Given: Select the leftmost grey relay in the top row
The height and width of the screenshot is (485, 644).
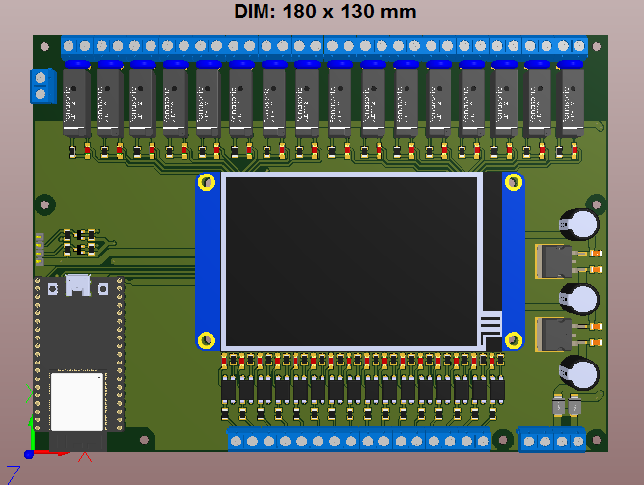Looking at the screenshot, I should (x=77, y=102).
